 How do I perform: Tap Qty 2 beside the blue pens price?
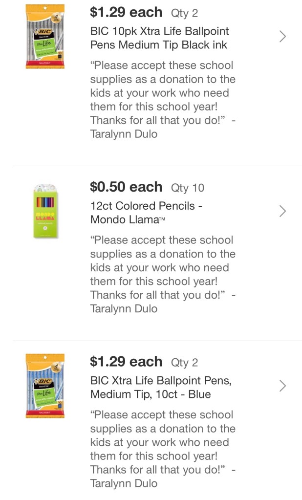tap(185, 363)
